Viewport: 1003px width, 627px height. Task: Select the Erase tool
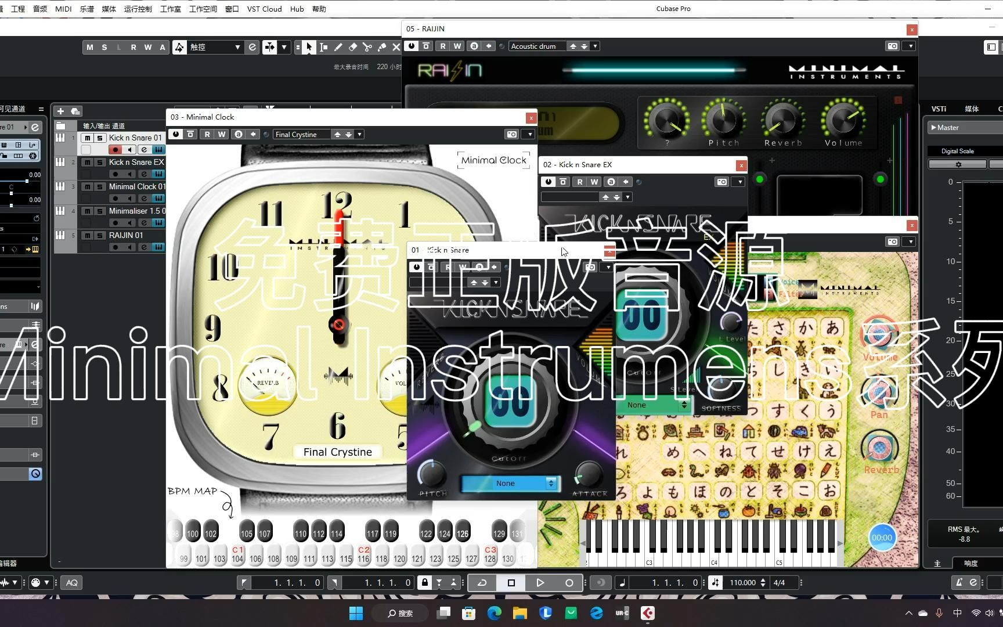pos(353,47)
